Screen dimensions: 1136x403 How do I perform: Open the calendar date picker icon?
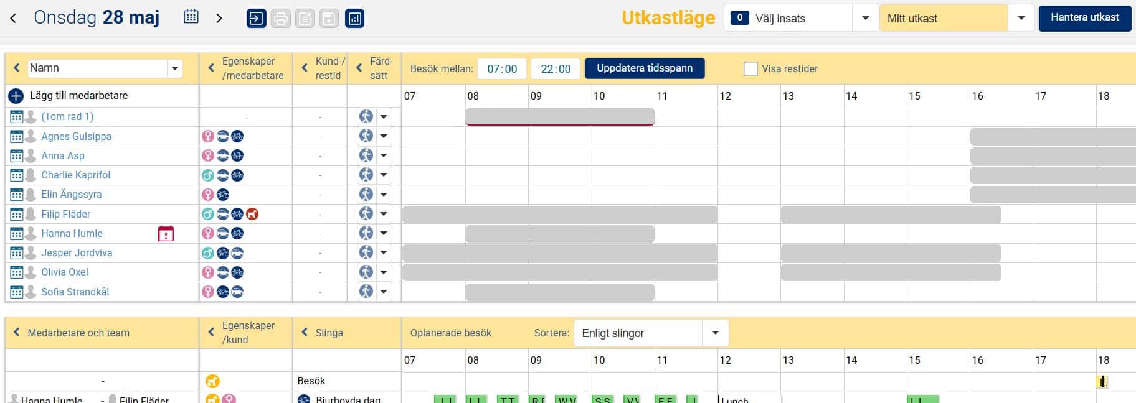191,17
